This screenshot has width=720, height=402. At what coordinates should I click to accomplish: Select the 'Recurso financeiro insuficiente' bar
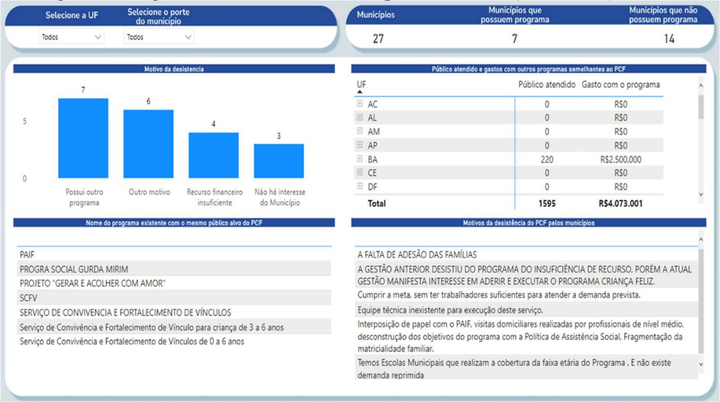214,155
